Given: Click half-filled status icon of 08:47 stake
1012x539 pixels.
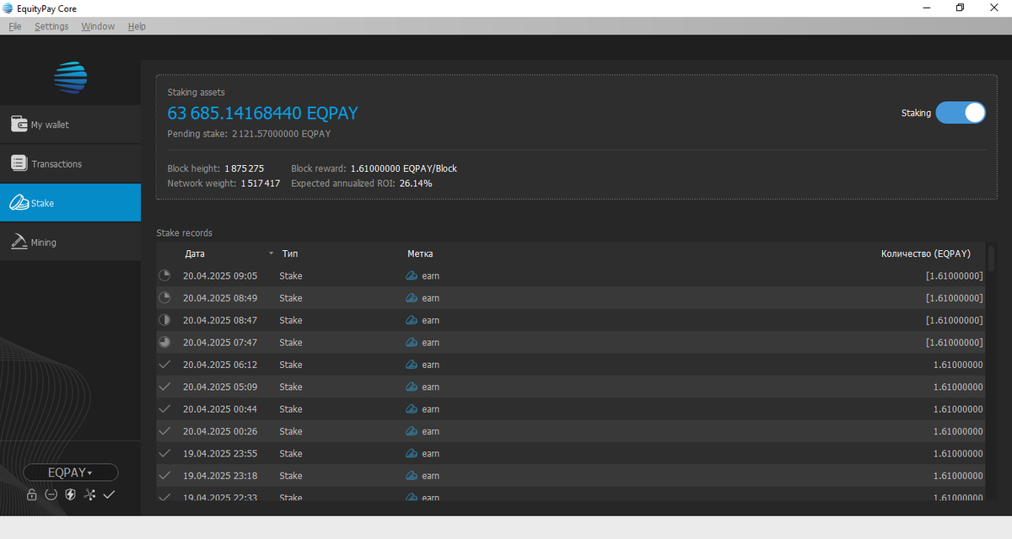Looking at the screenshot, I should [x=164, y=320].
